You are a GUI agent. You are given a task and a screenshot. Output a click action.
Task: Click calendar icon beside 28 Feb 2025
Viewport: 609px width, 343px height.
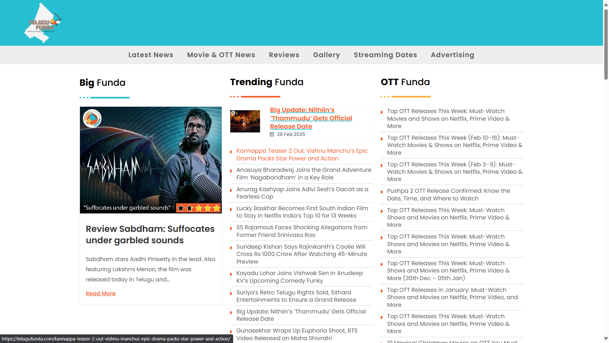272,134
